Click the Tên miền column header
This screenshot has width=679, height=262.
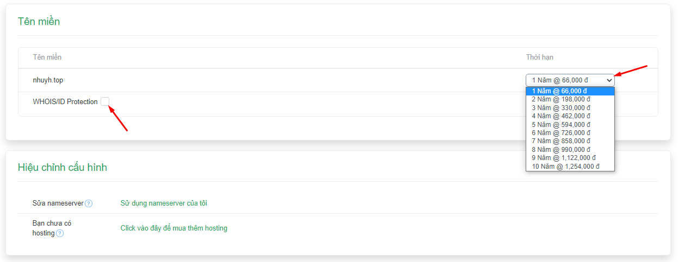(x=47, y=57)
